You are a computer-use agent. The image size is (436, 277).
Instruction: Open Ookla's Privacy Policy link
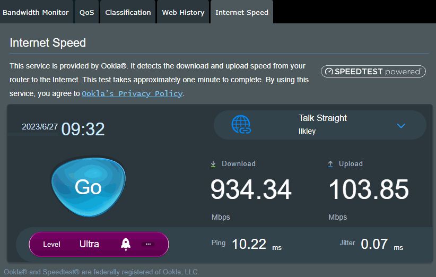(x=132, y=93)
